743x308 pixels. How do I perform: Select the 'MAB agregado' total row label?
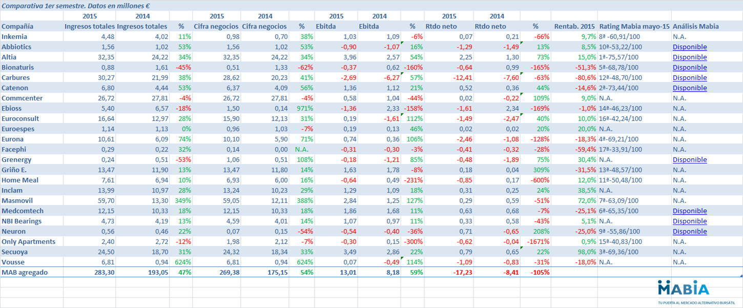25,272
